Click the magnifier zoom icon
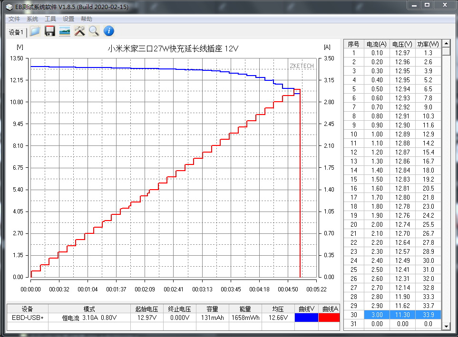 pos(94,31)
